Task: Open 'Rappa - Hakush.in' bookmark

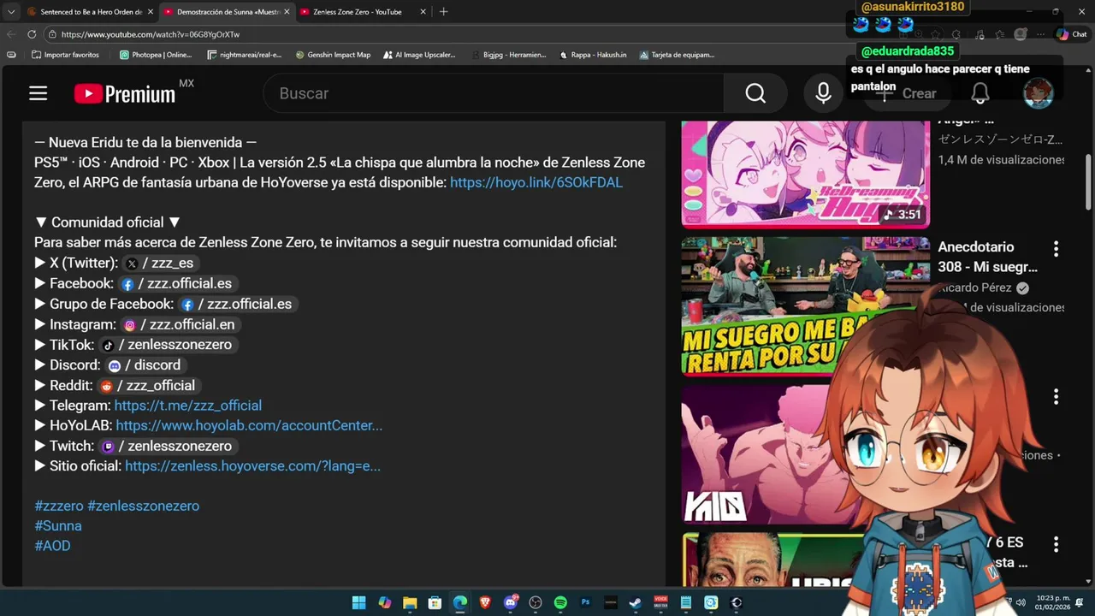Action: 593,55
